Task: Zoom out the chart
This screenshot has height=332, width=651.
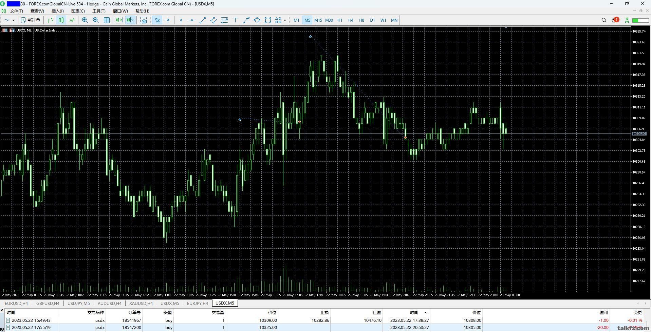Action: click(x=96, y=20)
